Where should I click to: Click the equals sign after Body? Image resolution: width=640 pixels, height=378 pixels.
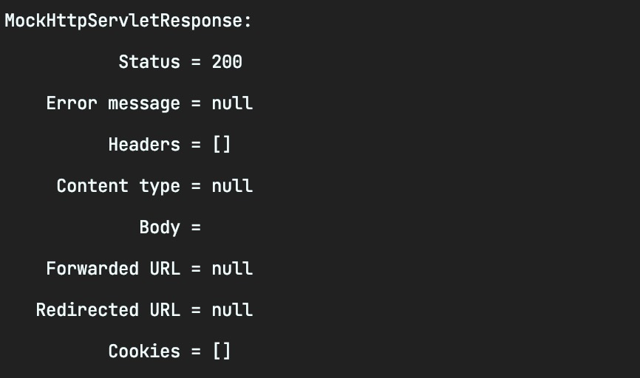(x=196, y=227)
